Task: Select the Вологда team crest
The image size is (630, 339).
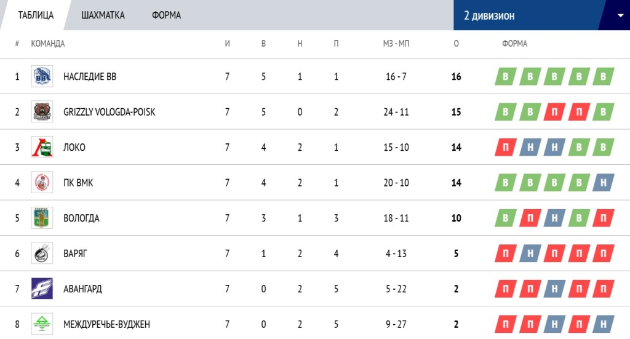Action: 42,218
